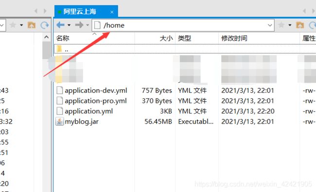Select file application-pro.yml
The width and height of the screenshot is (316, 192).
pyautogui.click(x=95, y=101)
